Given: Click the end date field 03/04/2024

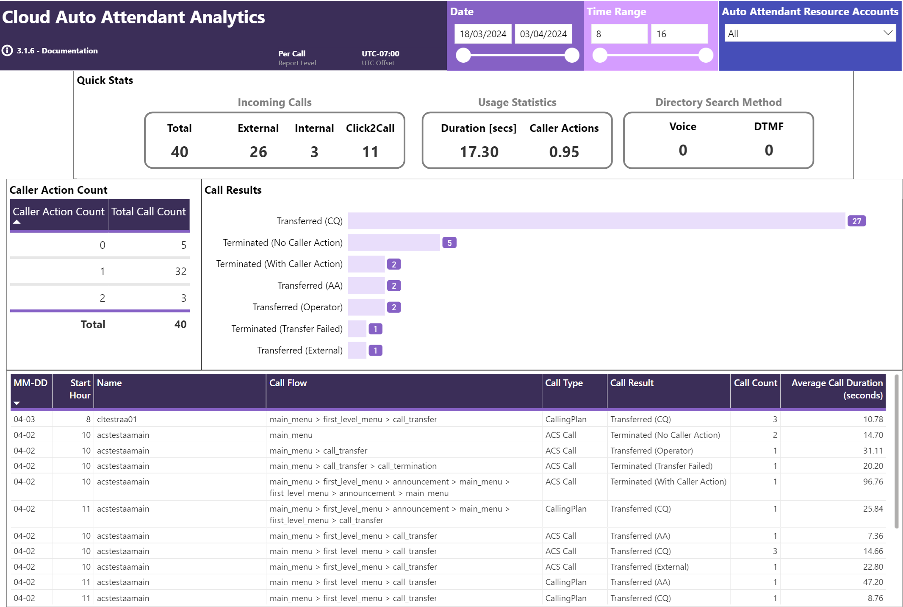Looking at the screenshot, I should click(543, 34).
